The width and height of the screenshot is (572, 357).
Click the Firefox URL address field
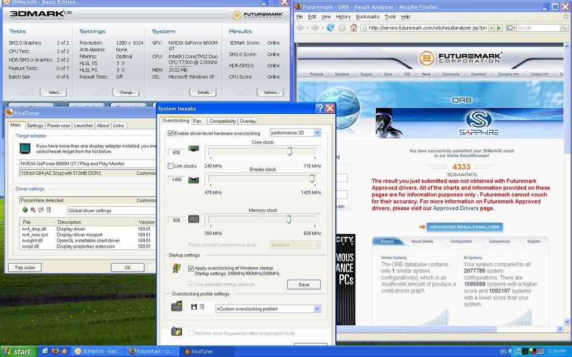coord(425,28)
